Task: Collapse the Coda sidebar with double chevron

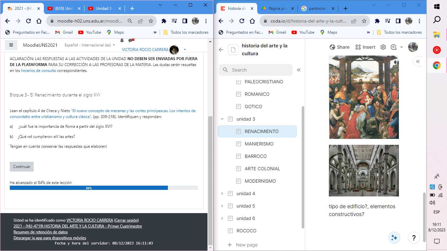Action: pyautogui.click(x=298, y=70)
